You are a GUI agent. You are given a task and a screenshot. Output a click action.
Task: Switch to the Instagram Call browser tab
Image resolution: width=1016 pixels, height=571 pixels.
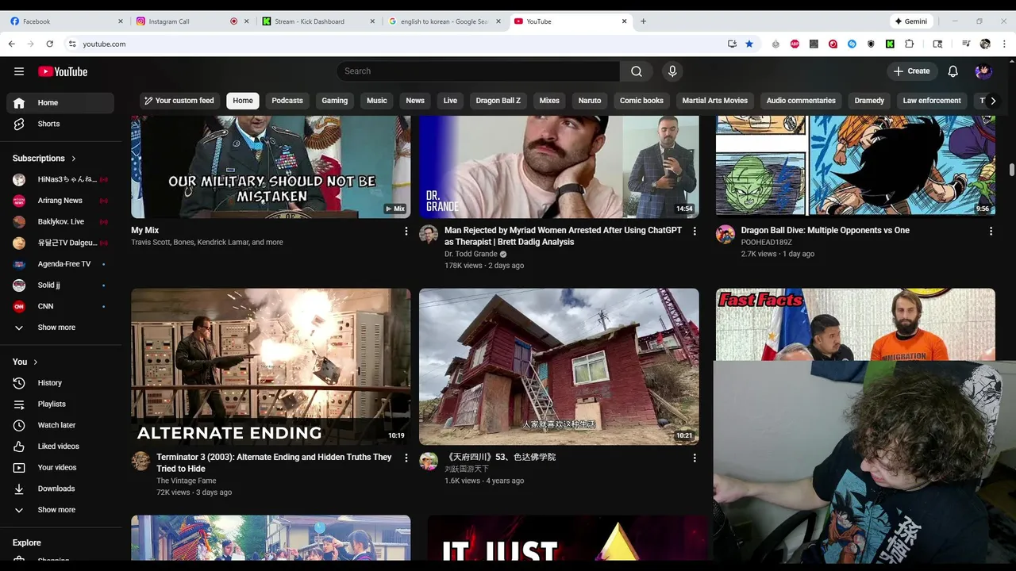pyautogui.click(x=192, y=21)
